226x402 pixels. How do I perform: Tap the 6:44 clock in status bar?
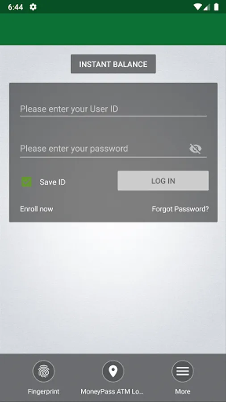click(x=15, y=7)
